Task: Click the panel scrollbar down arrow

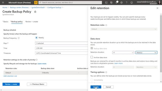Action: 161,82
